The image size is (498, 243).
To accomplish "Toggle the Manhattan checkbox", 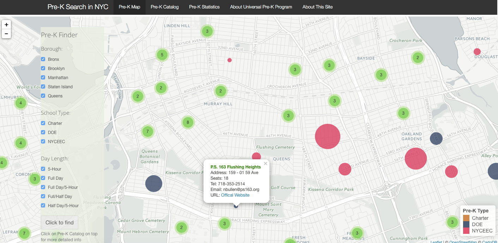I will click(x=43, y=78).
